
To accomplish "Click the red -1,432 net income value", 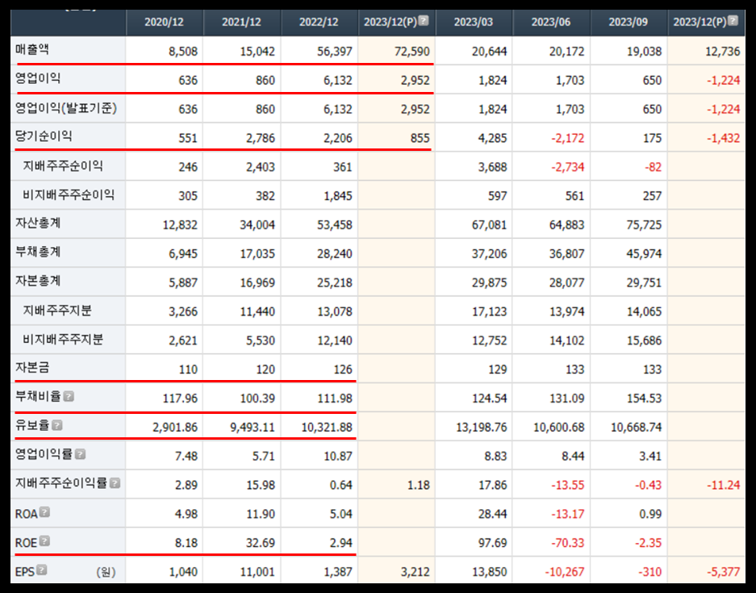I will (723, 138).
